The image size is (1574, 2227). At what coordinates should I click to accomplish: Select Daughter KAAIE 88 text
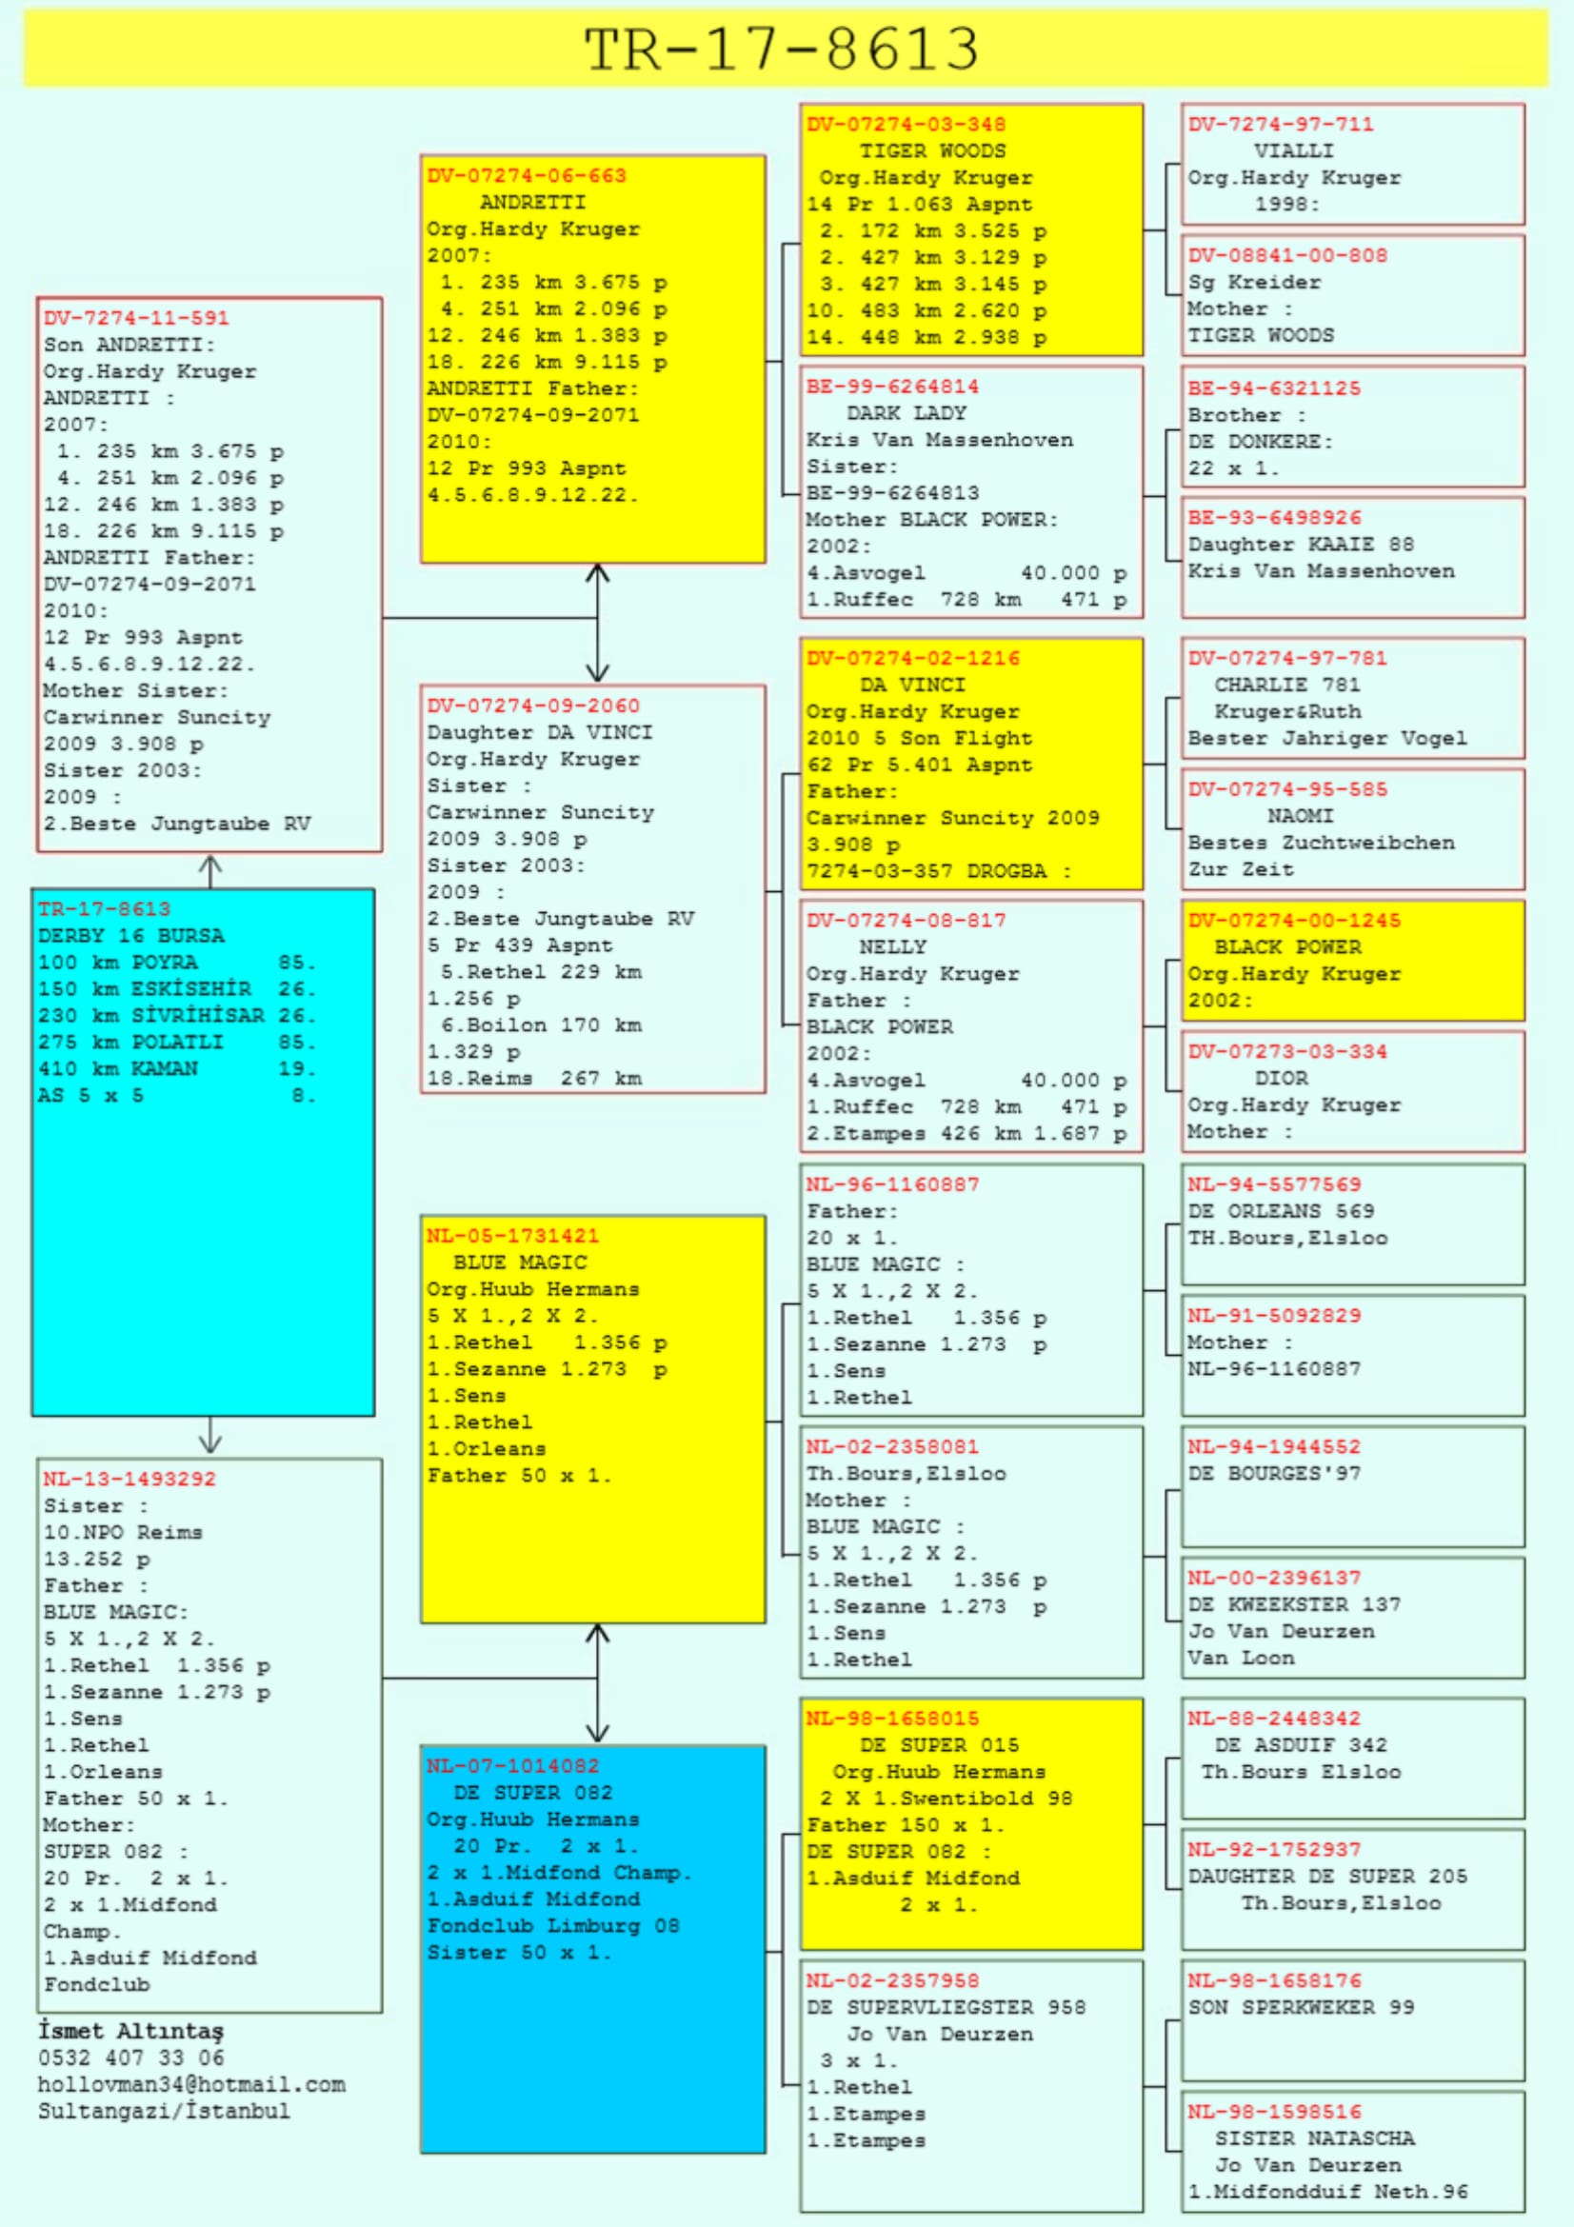click(1302, 545)
